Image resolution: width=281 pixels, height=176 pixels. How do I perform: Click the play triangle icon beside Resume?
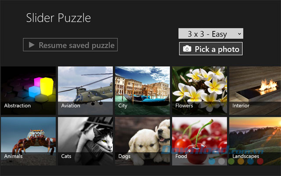coord(32,45)
